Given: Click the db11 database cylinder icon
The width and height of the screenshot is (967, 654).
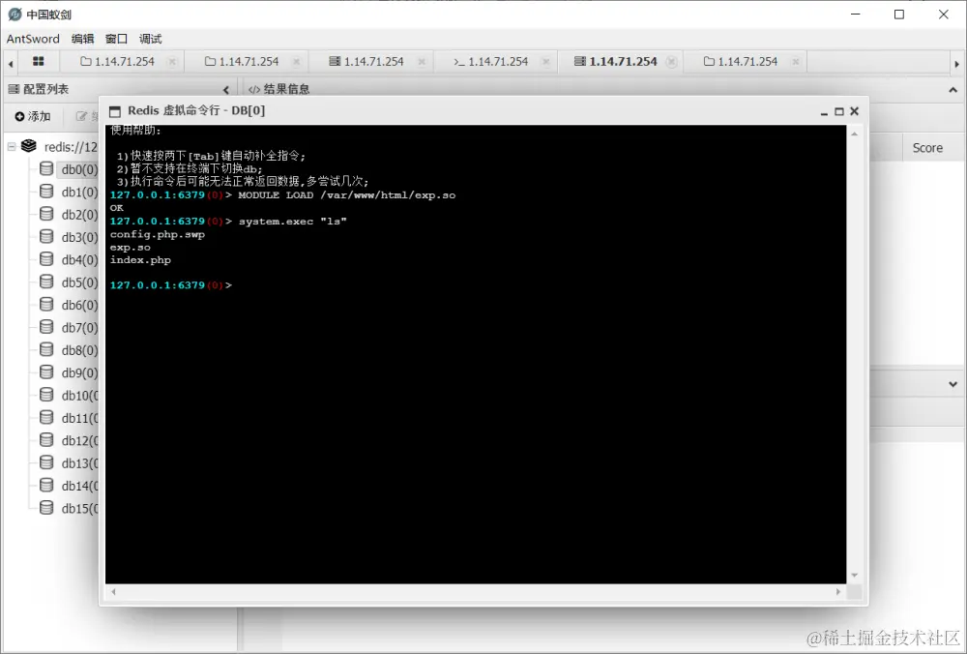Looking at the screenshot, I should pyautogui.click(x=46, y=418).
